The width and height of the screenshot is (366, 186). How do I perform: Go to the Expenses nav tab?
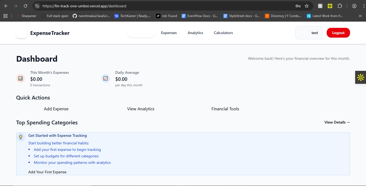coord(169,33)
